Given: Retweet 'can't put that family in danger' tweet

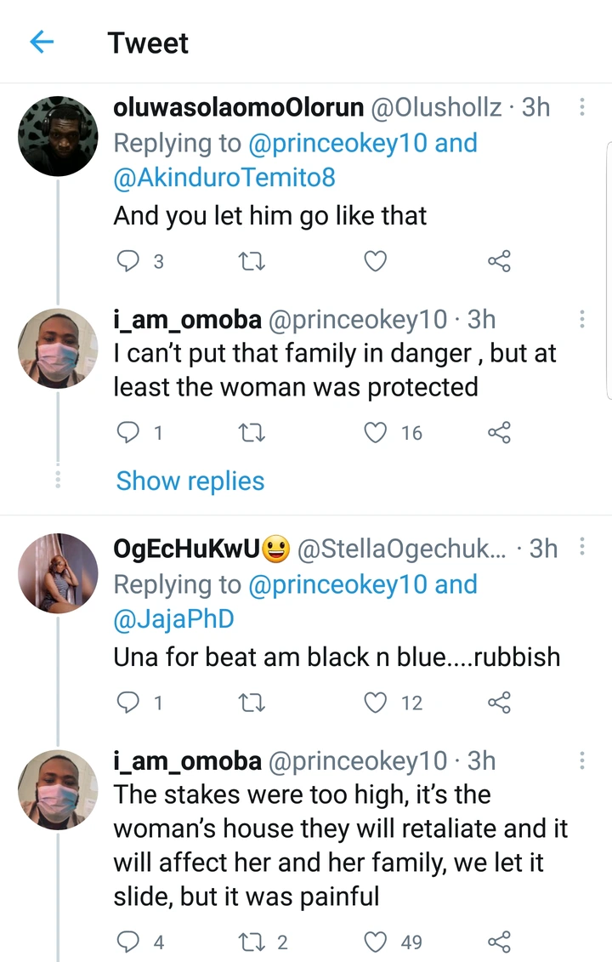Looking at the screenshot, I should pos(252,433).
